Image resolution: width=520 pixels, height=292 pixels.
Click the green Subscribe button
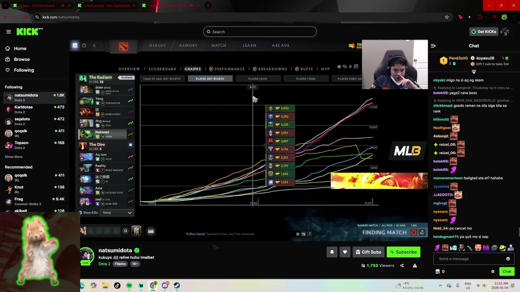[403, 252]
